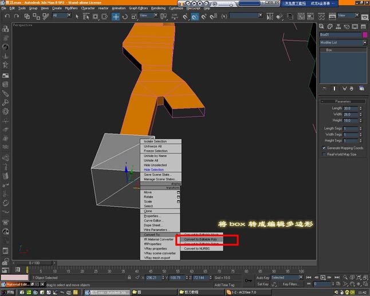The width and height of the screenshot is (370, 296).
Task: Click the Redo arrow in main toolbar
Action: 16,16
